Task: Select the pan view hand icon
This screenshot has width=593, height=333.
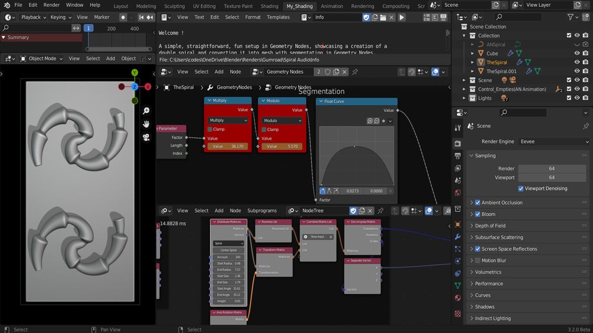Action: point(146,124)
